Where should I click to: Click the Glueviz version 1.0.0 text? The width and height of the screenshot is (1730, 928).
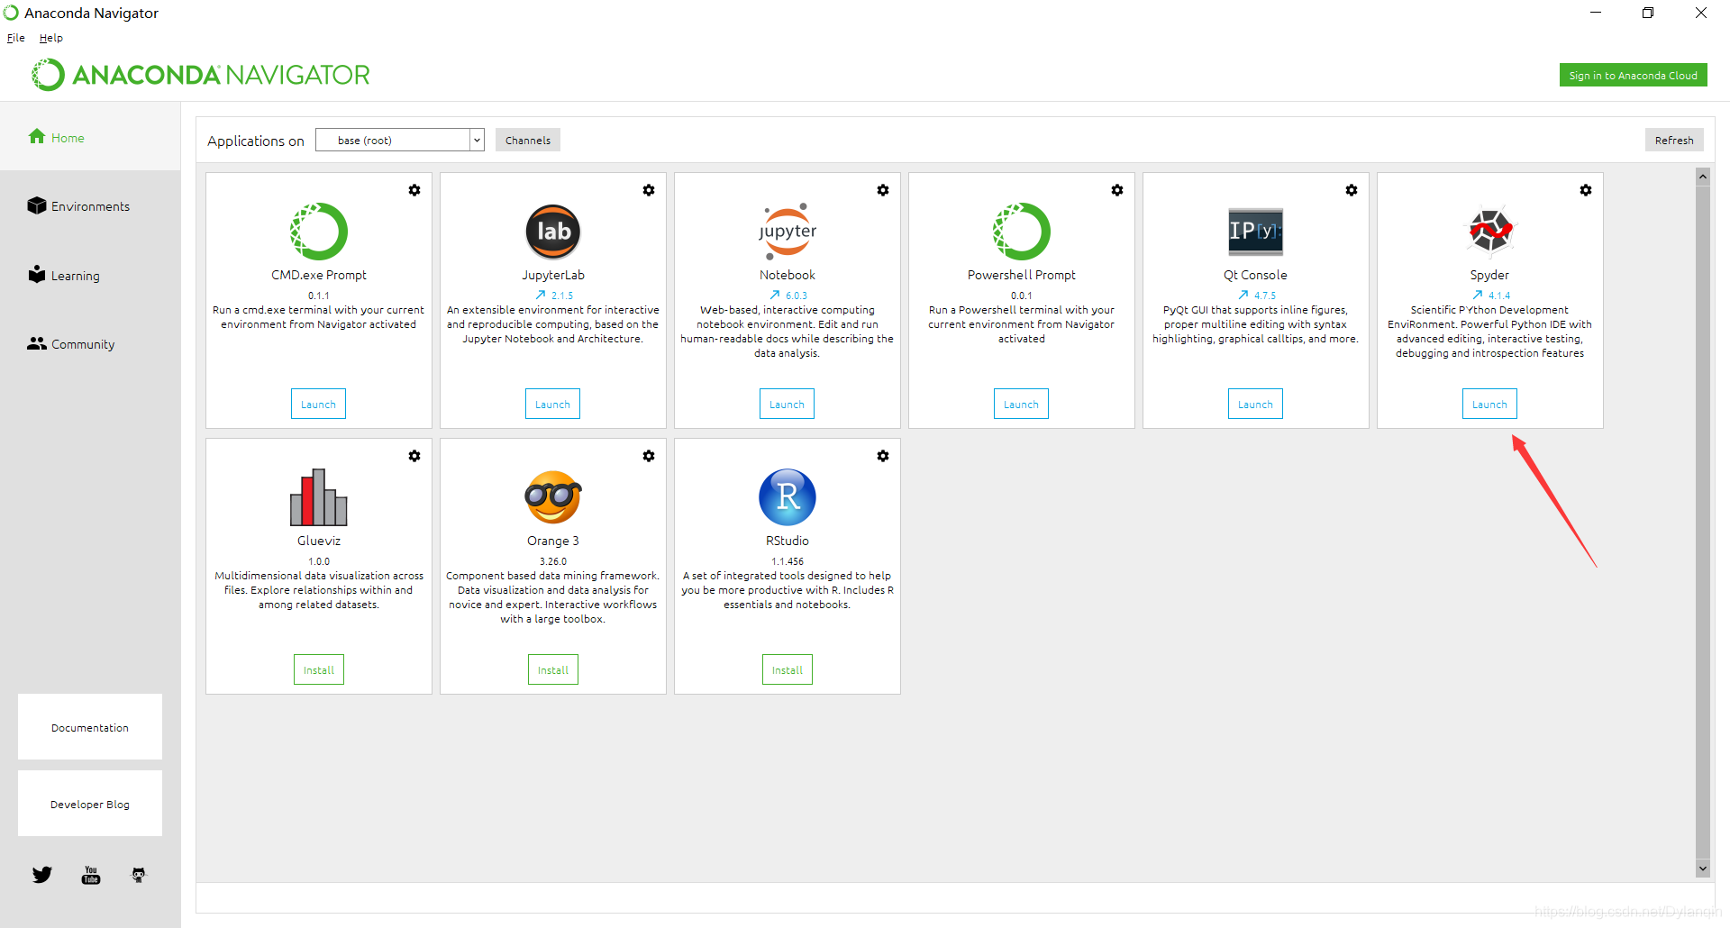point(319,561)
